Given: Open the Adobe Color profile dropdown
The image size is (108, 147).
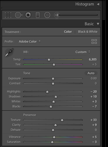Looking at the screenshot, I should tap(30, 41).
